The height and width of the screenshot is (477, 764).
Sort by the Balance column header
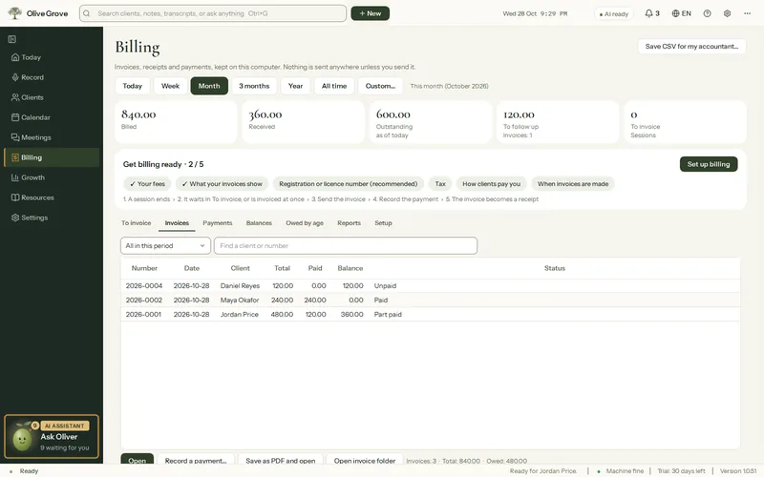(x=350, y=268)
